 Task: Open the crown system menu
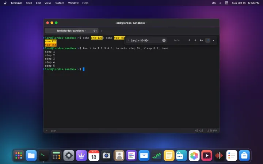click(x=5, y=3)
